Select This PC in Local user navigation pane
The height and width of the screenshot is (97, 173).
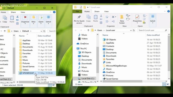point(84,48)
